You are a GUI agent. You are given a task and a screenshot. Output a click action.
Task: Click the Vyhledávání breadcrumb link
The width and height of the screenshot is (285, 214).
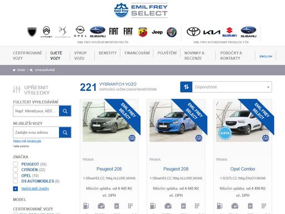pos(45,70)
